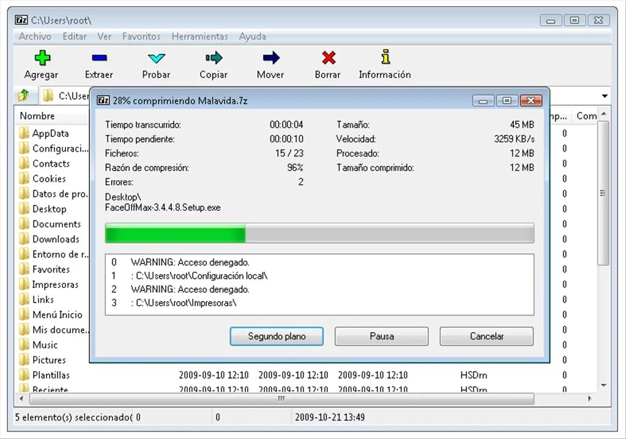Screen dimensions: 626x439
Task: Click log line C:\Users\root\Configuración local\
Action: pos(199,276)
